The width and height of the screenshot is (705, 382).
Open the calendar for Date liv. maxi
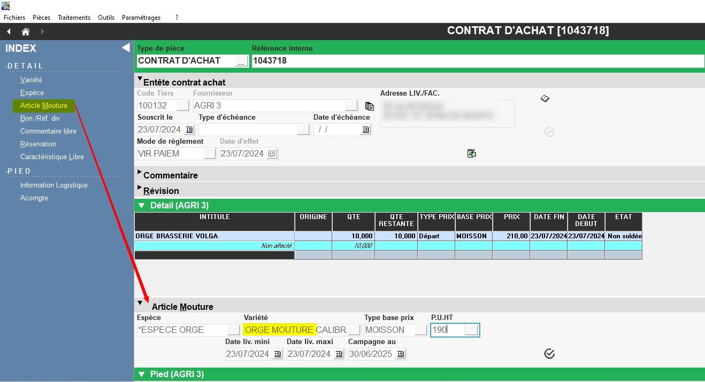(x=339, y=354)
